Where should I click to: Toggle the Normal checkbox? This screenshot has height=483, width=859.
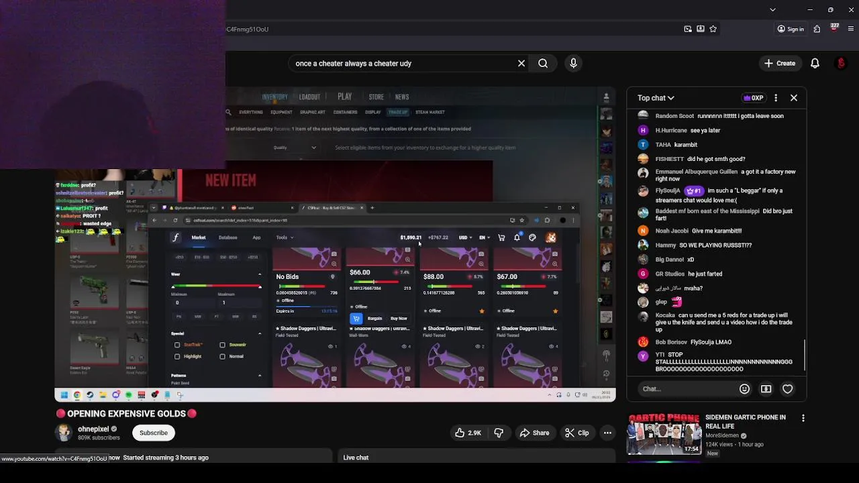[222, 356]
